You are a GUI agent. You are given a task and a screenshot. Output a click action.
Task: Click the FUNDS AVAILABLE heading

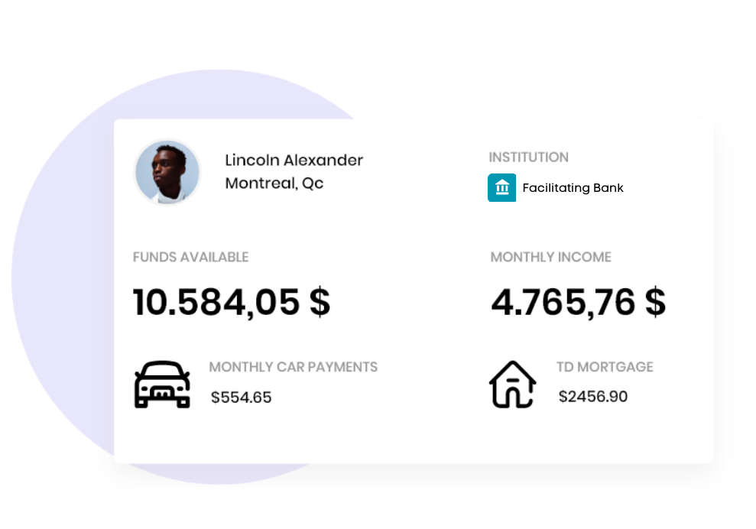click(x=190, y=257)
